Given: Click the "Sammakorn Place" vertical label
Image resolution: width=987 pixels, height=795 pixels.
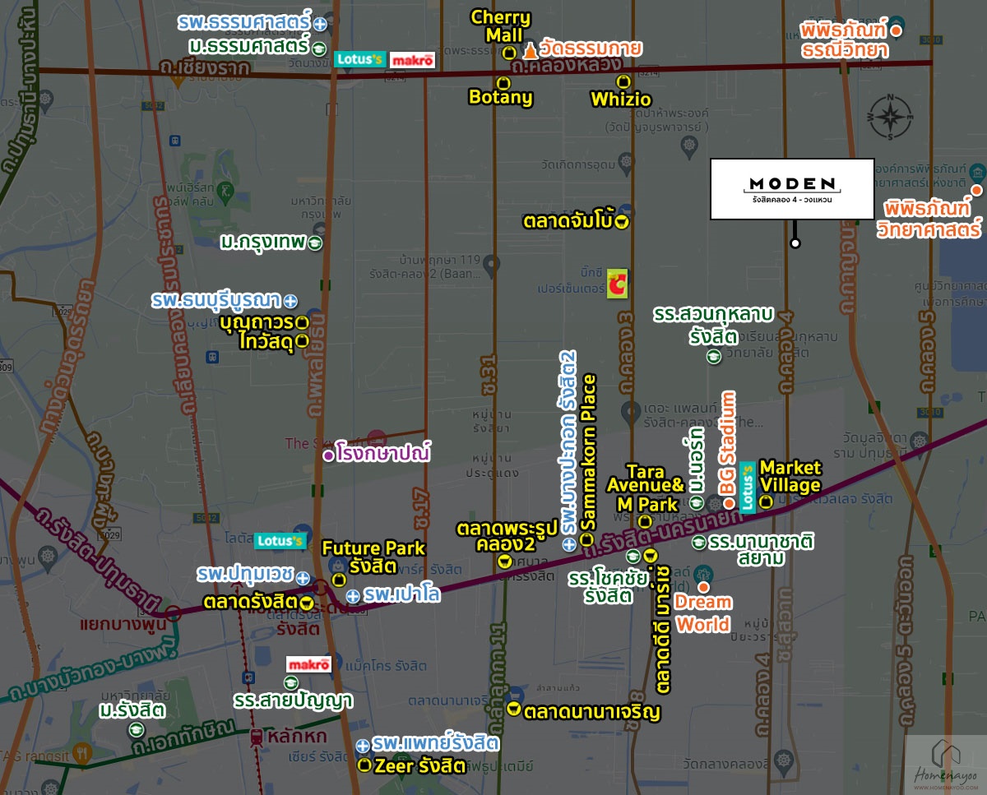Looking at the screenshot, I should point(587,453).
